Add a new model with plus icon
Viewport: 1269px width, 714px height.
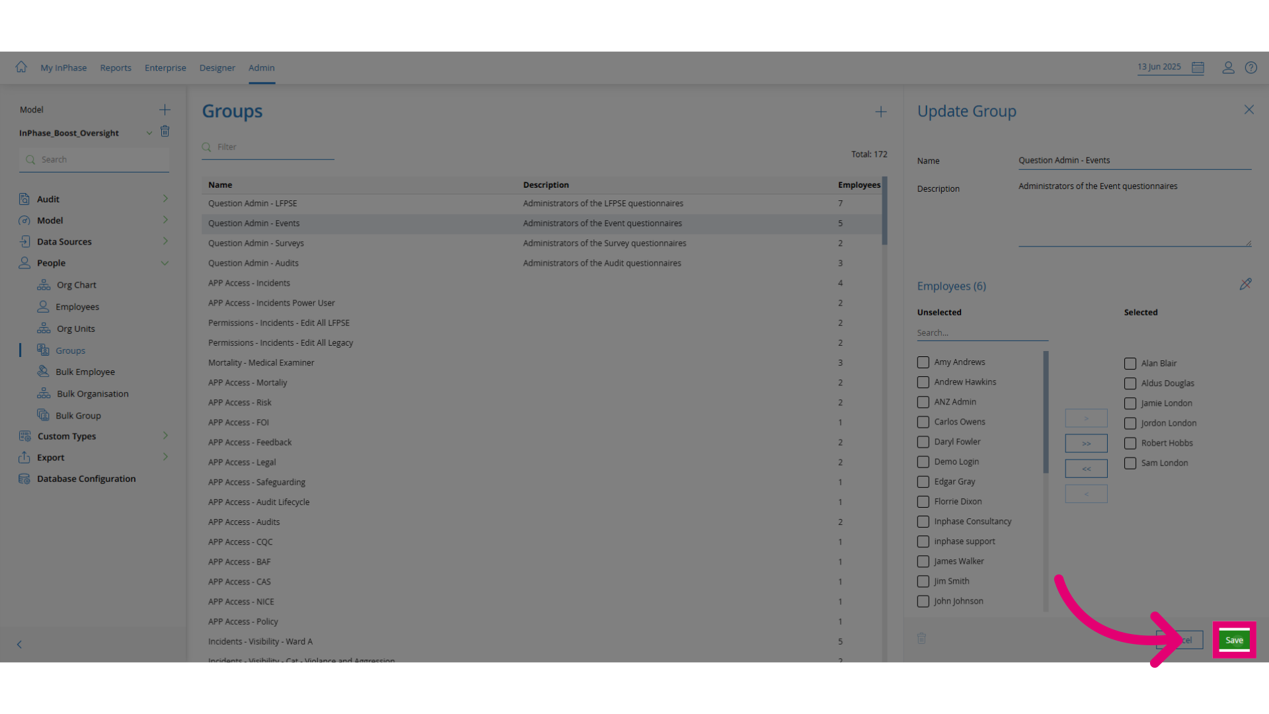[x=165, y=110]
